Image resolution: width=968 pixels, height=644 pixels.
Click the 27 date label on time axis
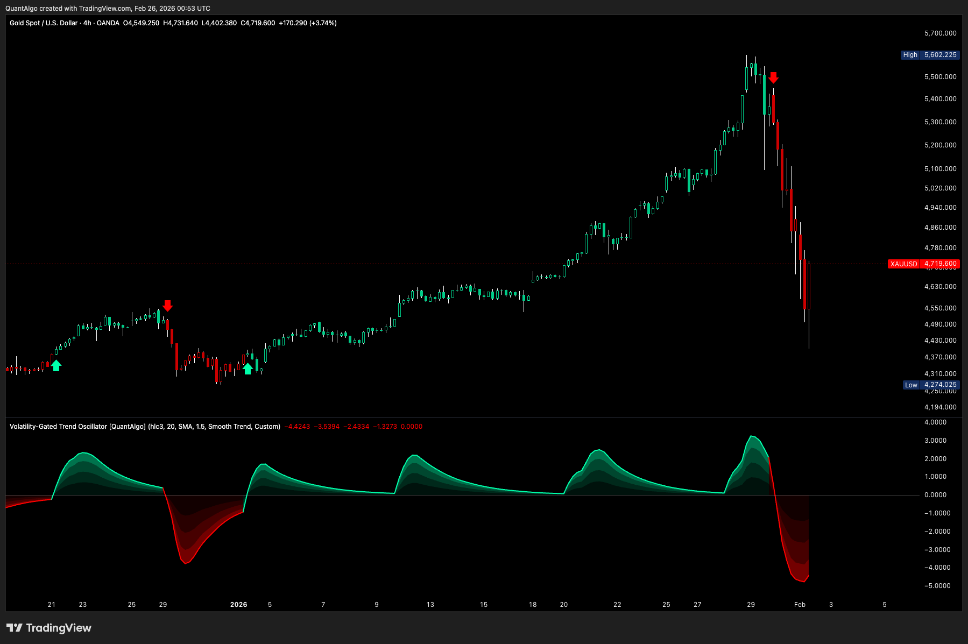coord(697,605)
